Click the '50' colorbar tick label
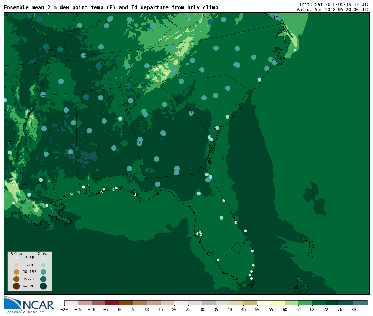 click(x=257, y=309)
